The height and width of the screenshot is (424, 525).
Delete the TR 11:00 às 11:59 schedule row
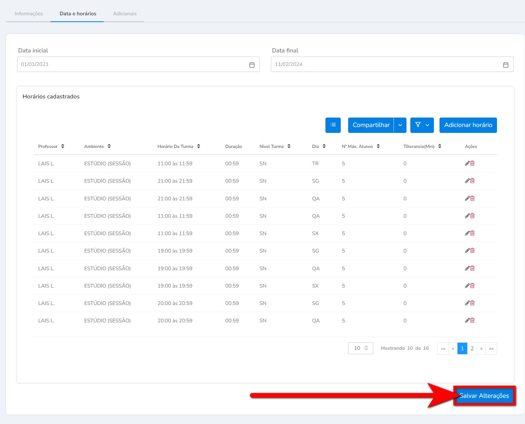[473, 163]
